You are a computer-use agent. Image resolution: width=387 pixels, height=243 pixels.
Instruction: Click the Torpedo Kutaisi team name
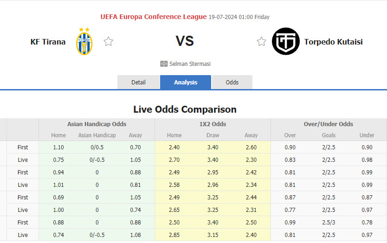(333, 42)
